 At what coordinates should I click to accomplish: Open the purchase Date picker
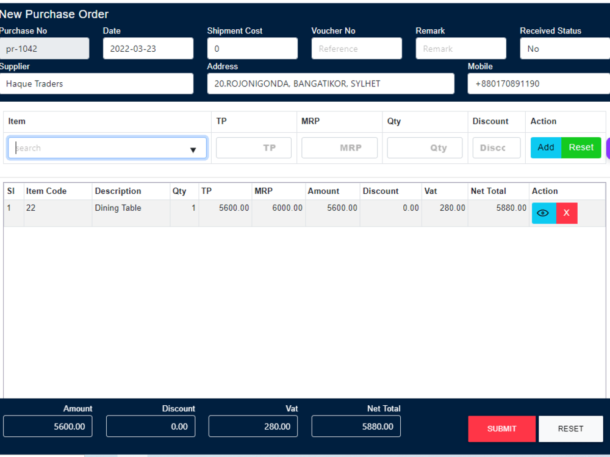(x=148, y=48)
